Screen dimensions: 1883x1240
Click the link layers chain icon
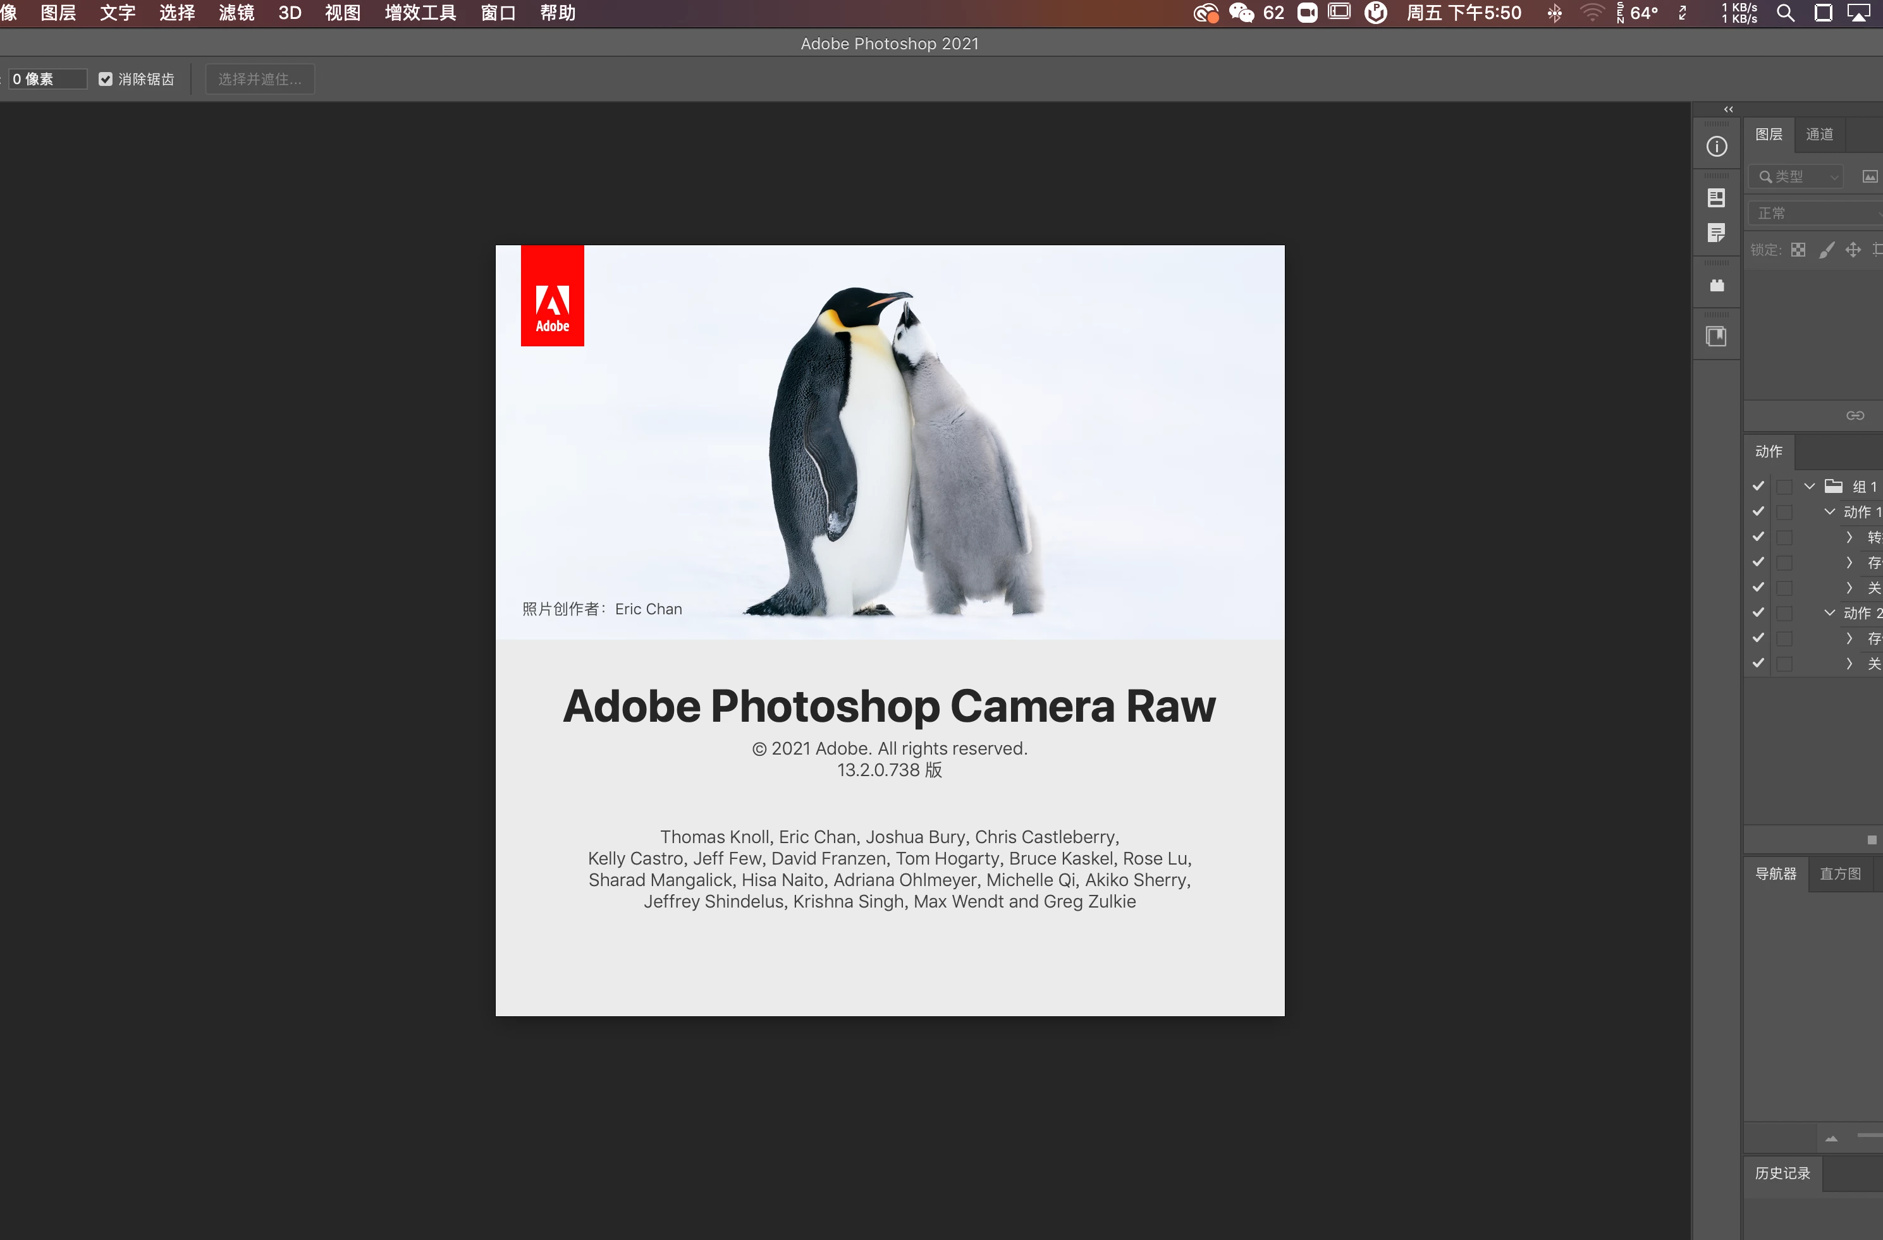tap(1855, 415)
